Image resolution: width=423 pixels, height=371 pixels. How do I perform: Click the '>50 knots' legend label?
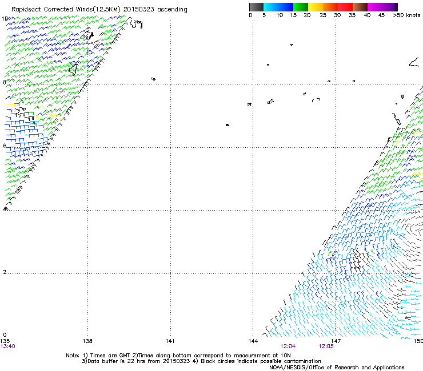pyautogui.click(x=406, y=15)
